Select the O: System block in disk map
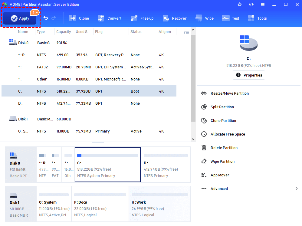The image size is (302, 226). 54,204
